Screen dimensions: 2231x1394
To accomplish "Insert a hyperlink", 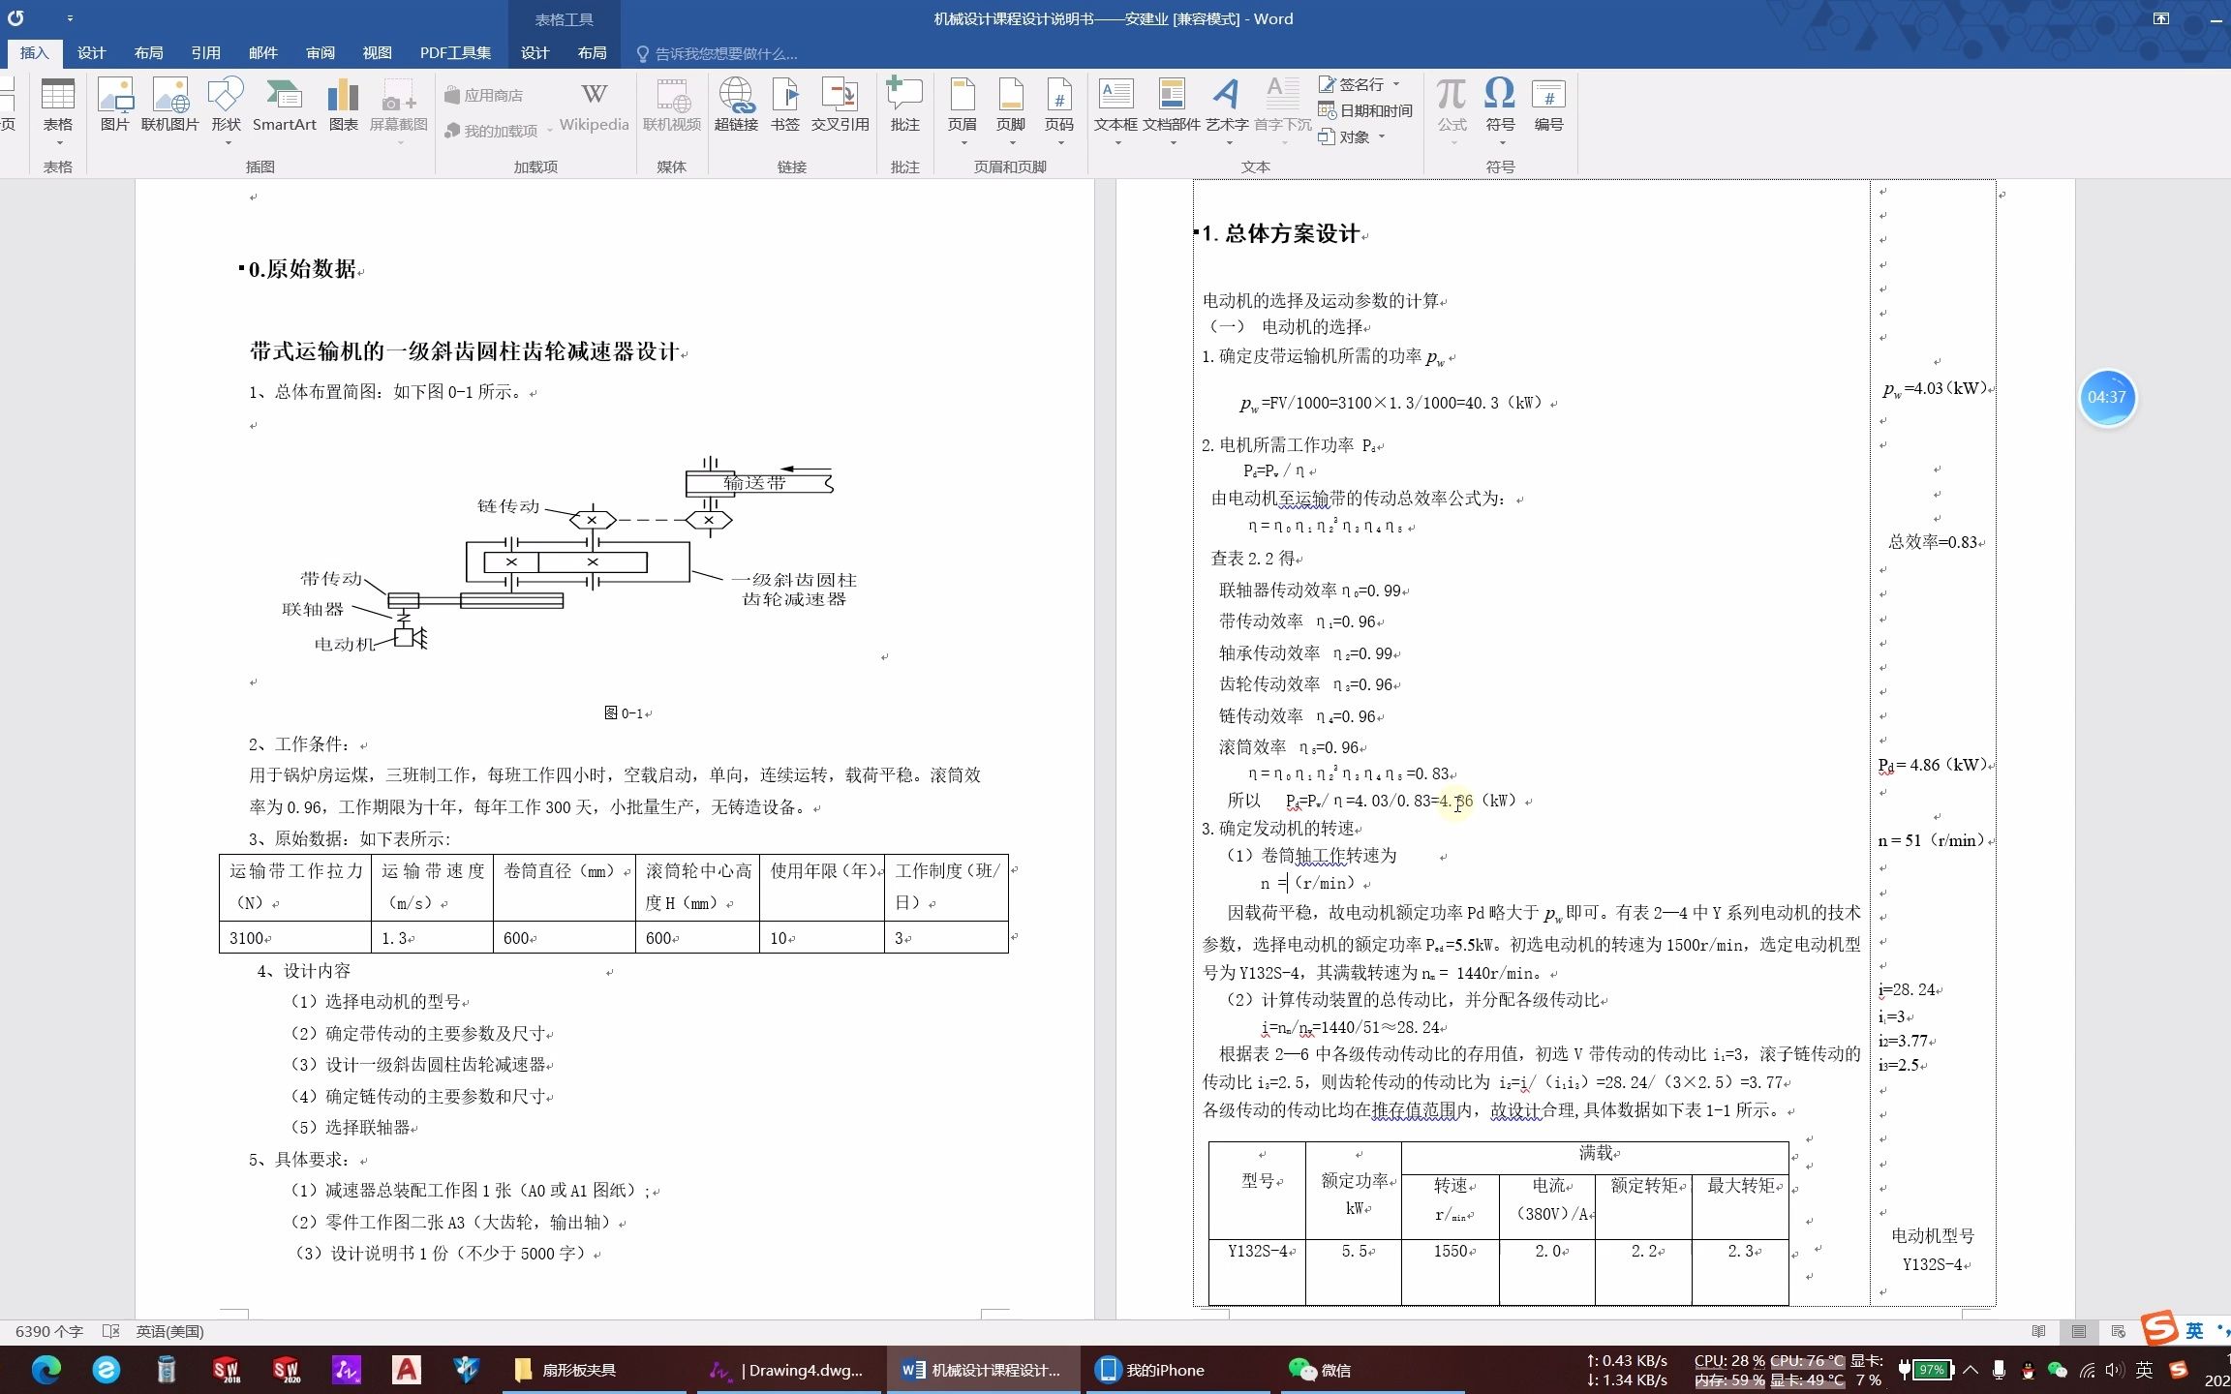I will (x=736, y=106).
